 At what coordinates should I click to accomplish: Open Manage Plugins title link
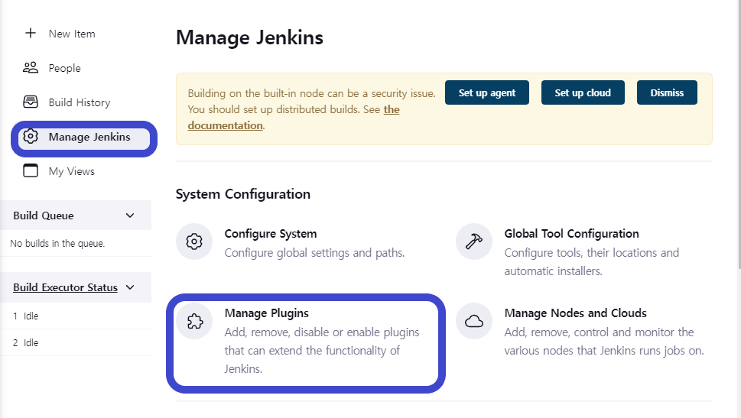[267, 313]
